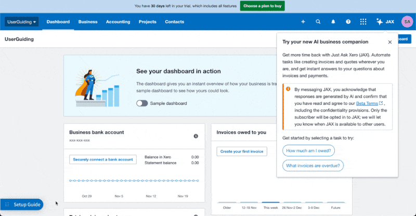Click the orange warning icon in JAX notice
Viewport: 416px width, 216px height.
288,89
